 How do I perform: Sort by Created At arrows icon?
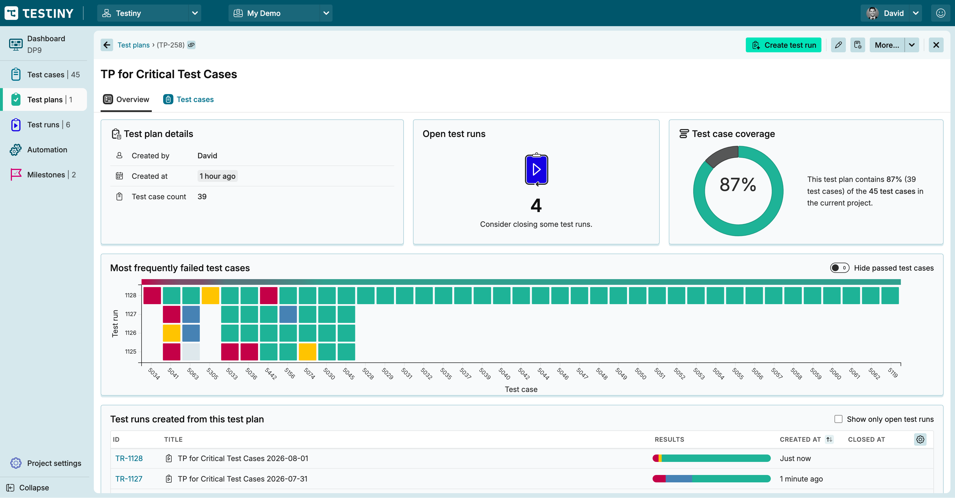tap(829, 439)
